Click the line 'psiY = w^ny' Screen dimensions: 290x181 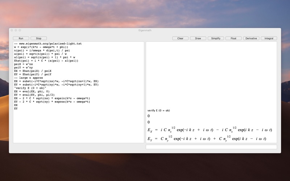tap(24, 68)
